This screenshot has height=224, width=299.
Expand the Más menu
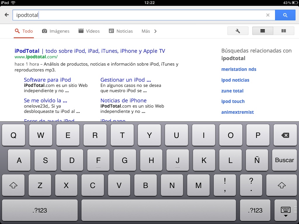(146, 31)
